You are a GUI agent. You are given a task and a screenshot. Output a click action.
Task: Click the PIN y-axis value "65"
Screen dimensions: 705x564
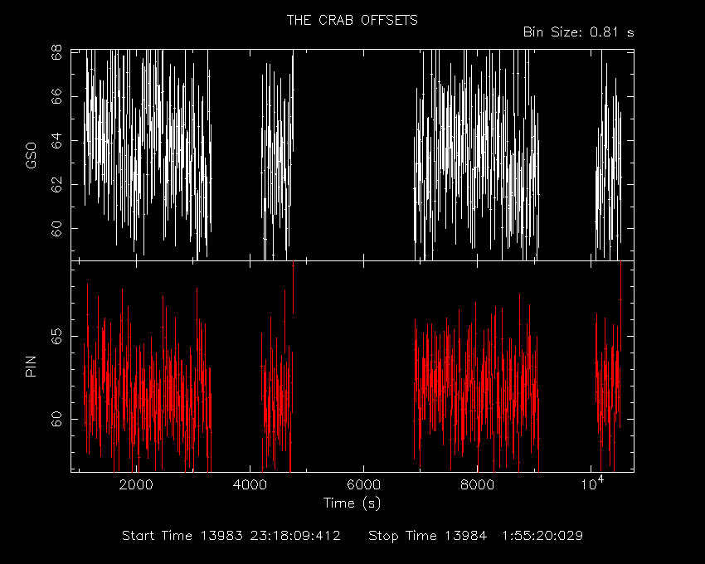tap(56, 336)
